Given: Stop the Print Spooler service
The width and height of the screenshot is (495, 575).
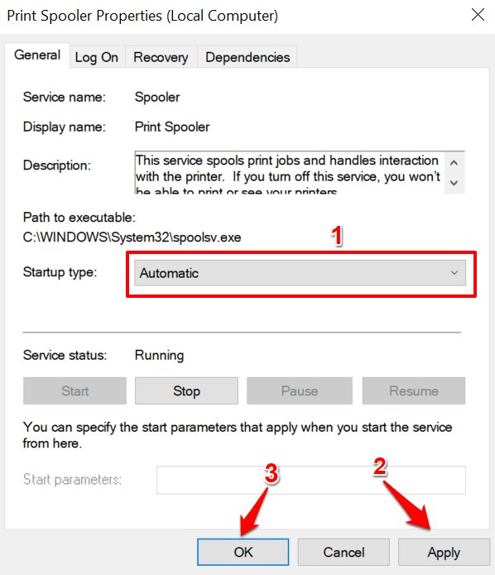Looking at the screenshot, I should (186, 391).
